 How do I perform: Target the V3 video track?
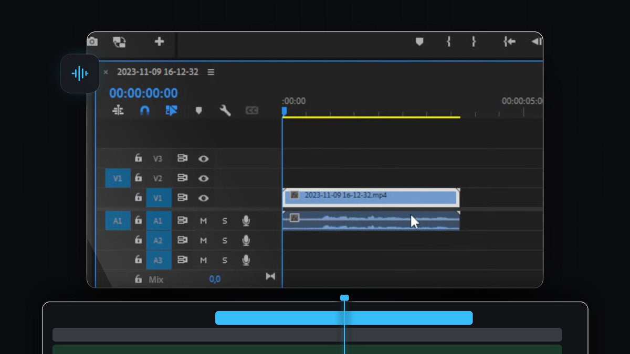158,158
